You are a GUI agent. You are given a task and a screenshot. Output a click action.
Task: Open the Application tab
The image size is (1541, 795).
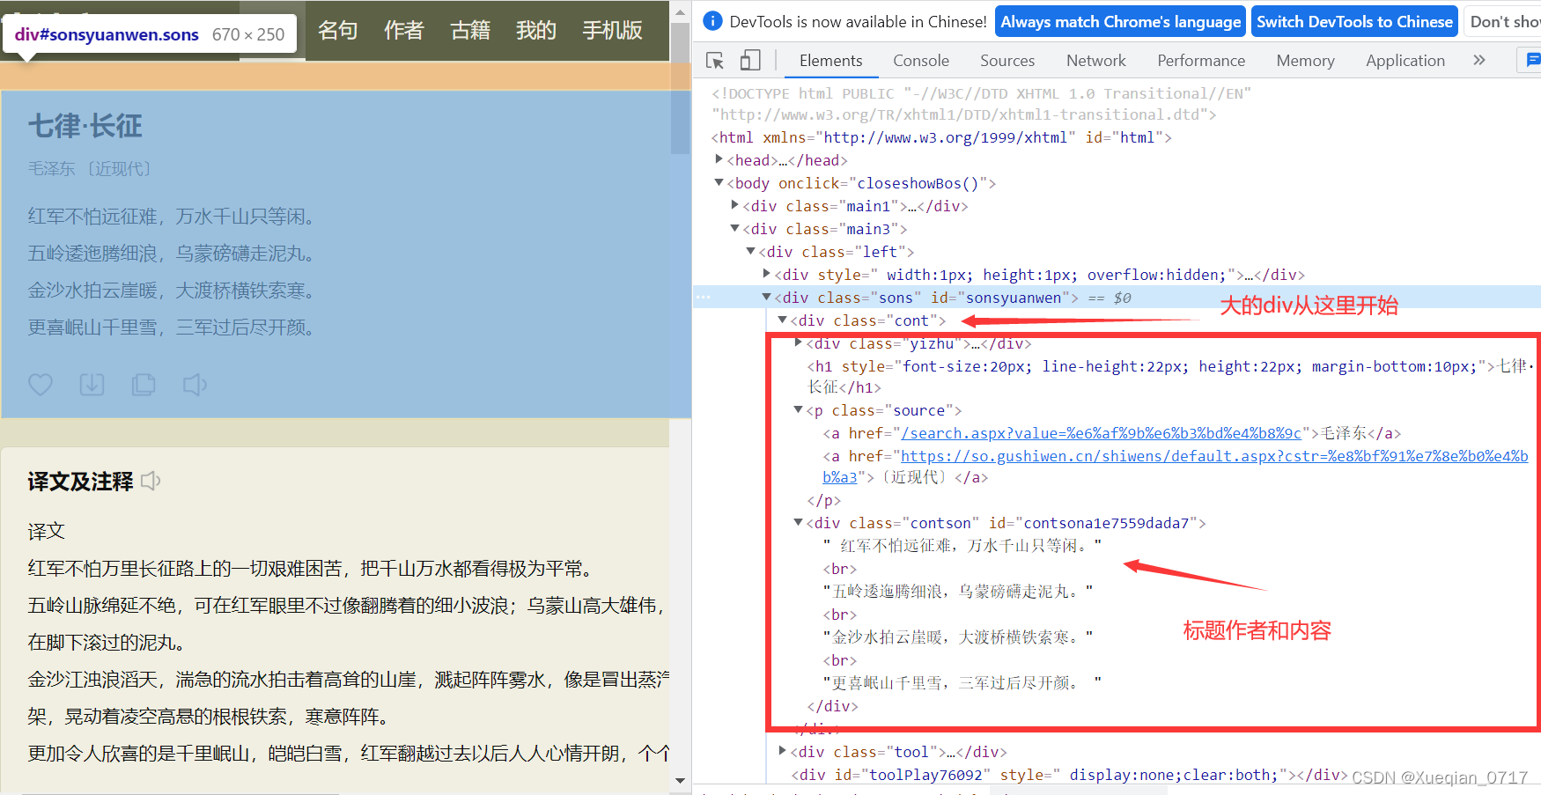[1405, 61]
